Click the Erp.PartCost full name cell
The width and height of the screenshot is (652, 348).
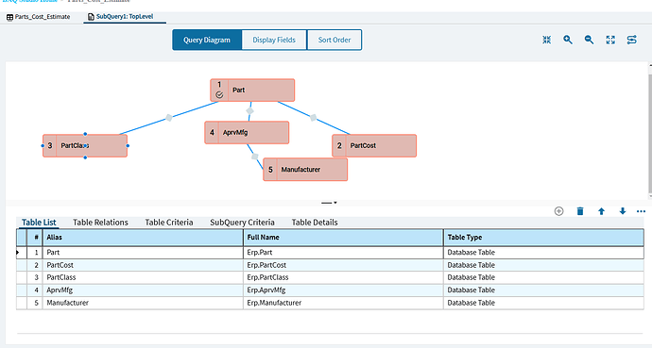tap(343, 265)
